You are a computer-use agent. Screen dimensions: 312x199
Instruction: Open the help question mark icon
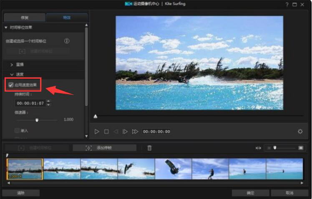pos(287,4)
